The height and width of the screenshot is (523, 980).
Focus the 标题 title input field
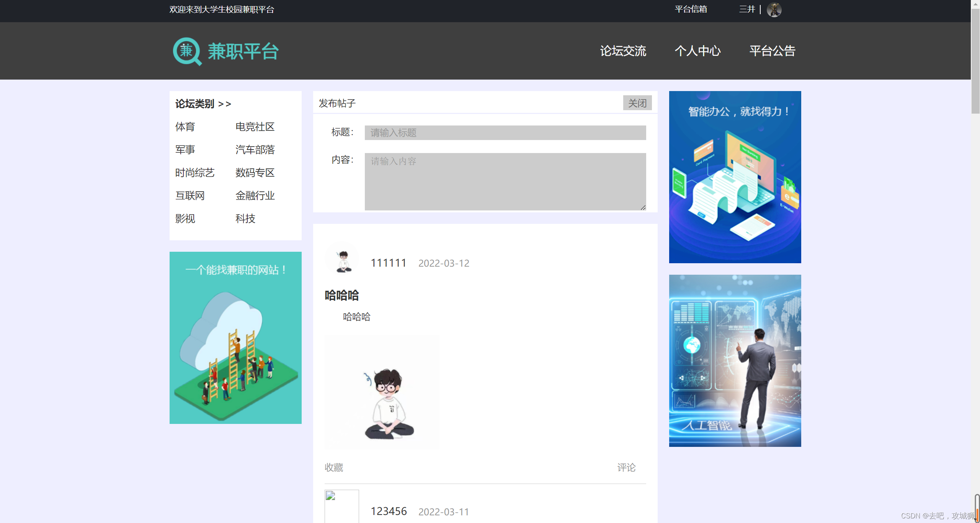(505, 133)
